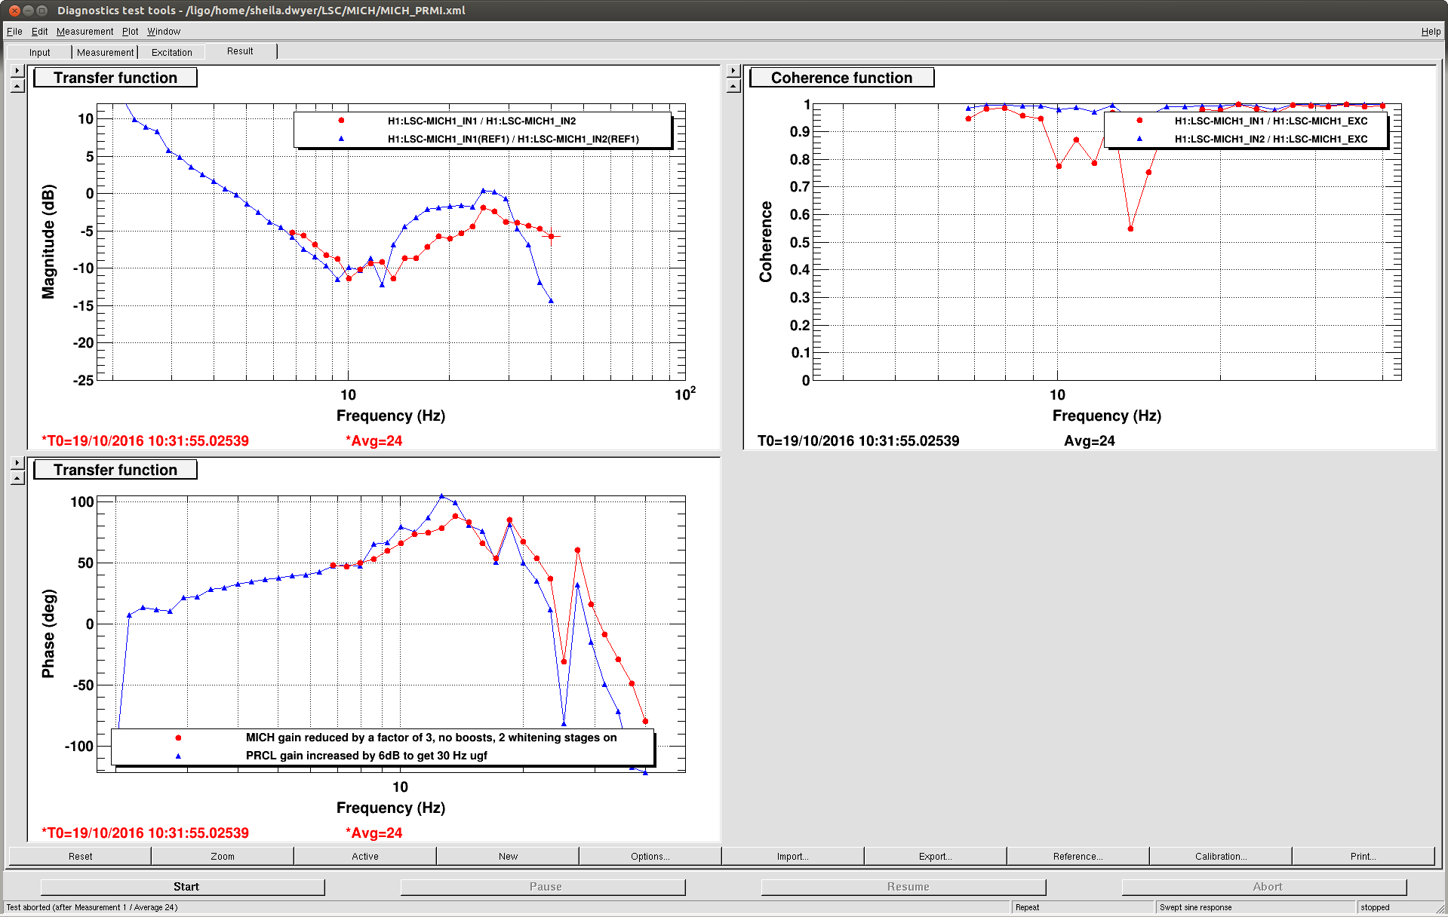
Task: Open the File menu
Action: 14,32
